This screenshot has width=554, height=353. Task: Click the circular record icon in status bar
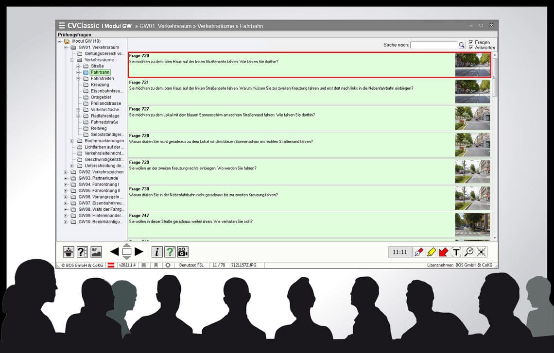click(168, 265)
